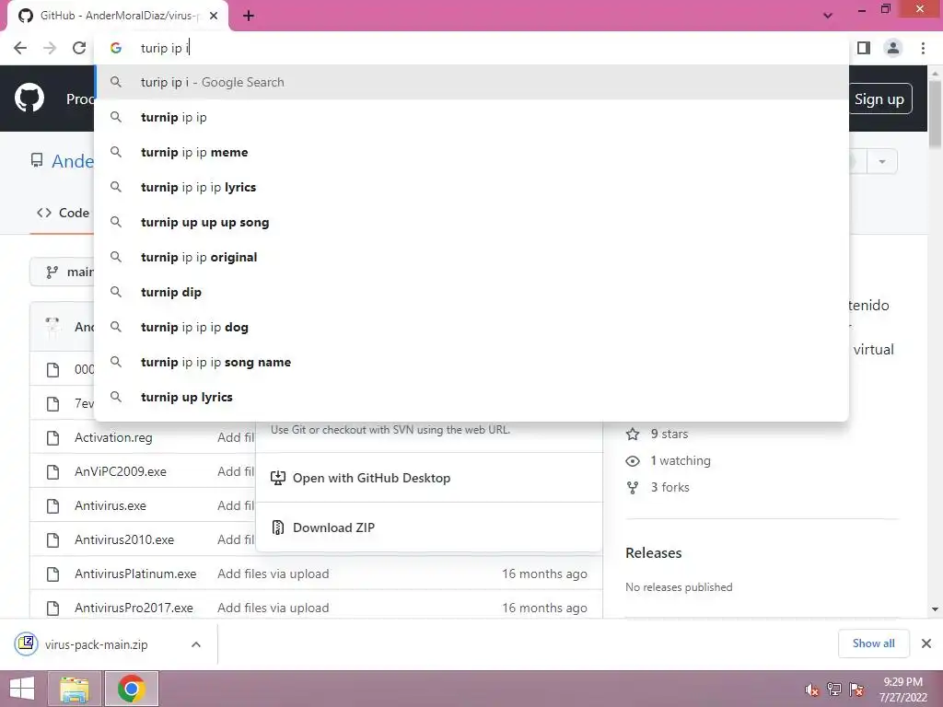
Task: Click the Sign up button
Action: [x=879, y=99]
